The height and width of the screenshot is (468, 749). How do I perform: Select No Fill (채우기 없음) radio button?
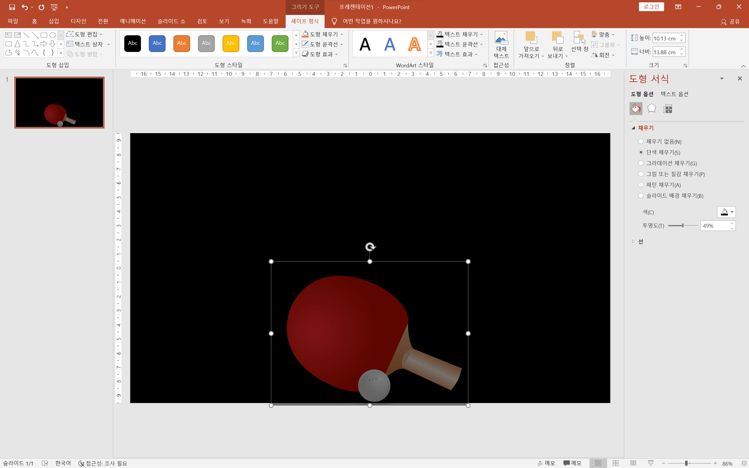pos(641,141)
